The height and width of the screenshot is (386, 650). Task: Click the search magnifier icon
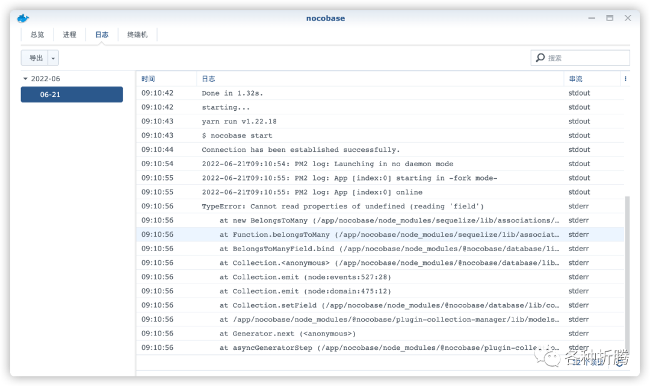(540, 58)
